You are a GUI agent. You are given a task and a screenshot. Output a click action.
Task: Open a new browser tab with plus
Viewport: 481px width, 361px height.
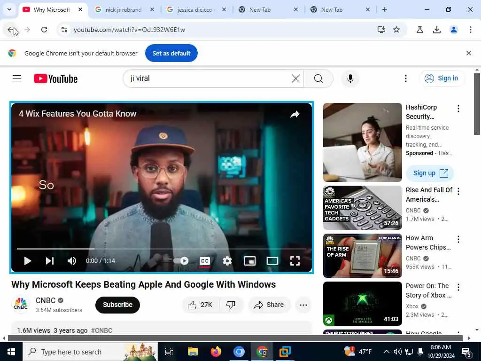point(384,9)
